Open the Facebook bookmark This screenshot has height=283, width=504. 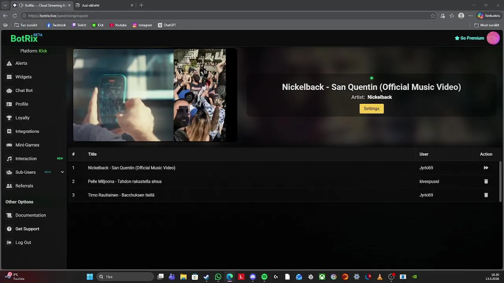(56, 25)
